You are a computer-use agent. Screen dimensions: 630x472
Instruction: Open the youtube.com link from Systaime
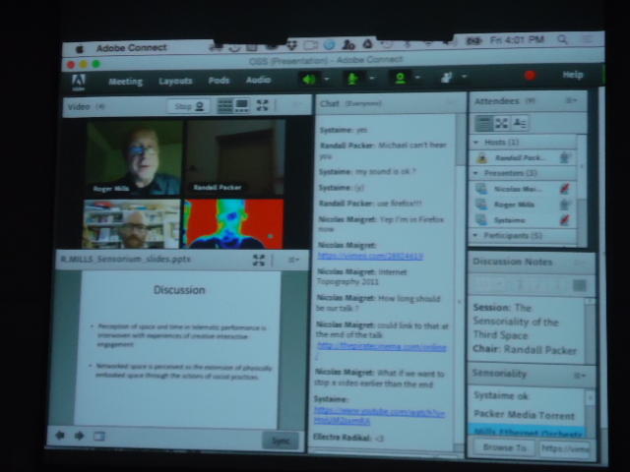tap(379, 416)
